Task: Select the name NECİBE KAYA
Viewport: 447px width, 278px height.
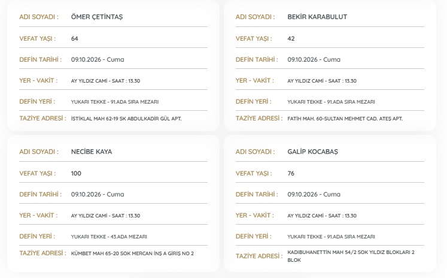Action: click(x=92, y=152)
